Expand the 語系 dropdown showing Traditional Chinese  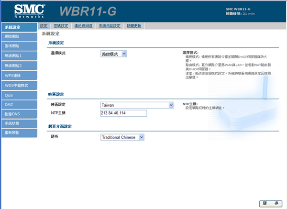[122, 137]
